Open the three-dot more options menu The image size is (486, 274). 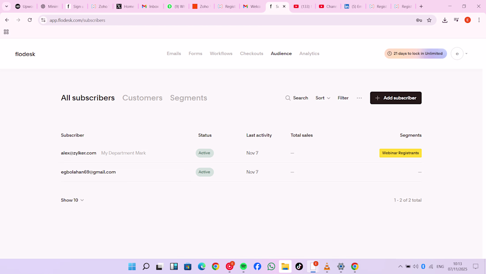[359, 98]
